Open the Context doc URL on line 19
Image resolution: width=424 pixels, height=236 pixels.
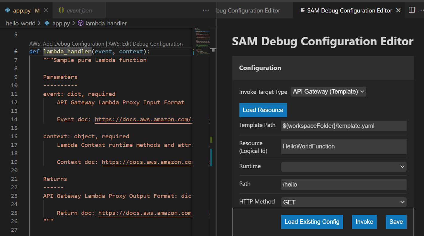tap(147, 162)
